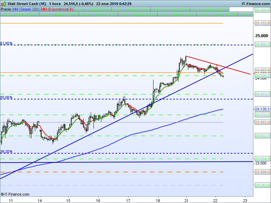
Task: Click the 25.152,8 orange price label
Action: coord(262,23)
